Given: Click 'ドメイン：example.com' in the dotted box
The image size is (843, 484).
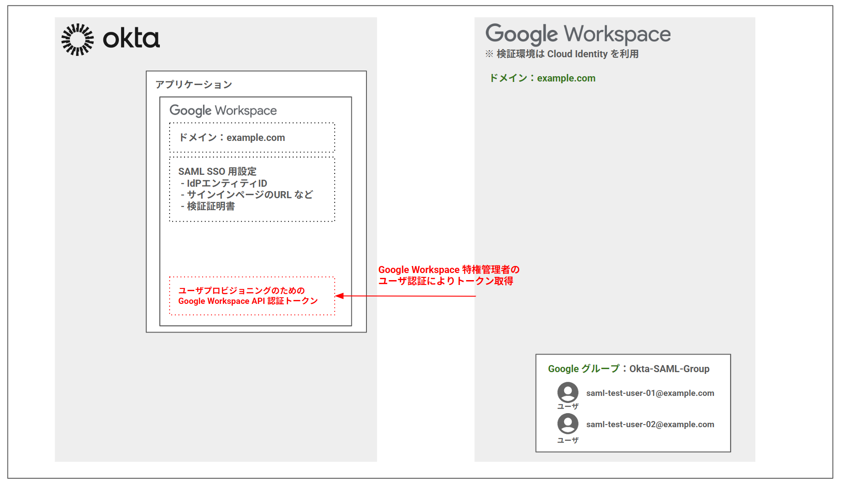Looking at the screenshot, I should click(x=232, y=137).
